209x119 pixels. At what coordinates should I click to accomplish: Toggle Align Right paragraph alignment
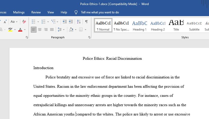click(x=46, y=29)
